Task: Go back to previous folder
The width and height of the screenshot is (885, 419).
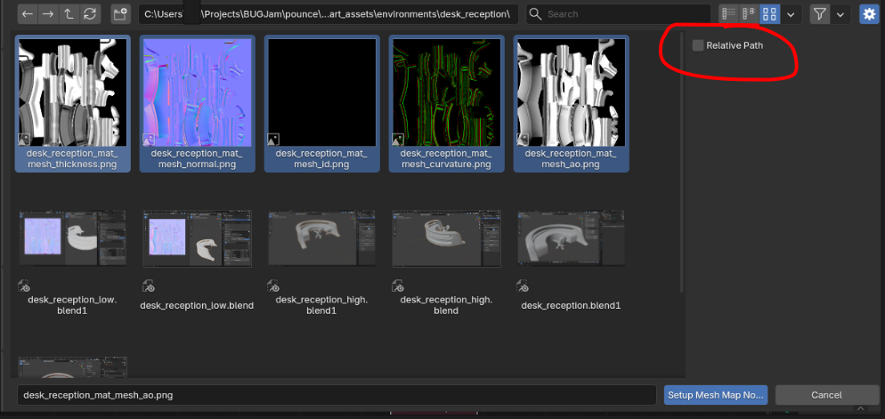Action: pyautogui.click(x=28, y=14)
